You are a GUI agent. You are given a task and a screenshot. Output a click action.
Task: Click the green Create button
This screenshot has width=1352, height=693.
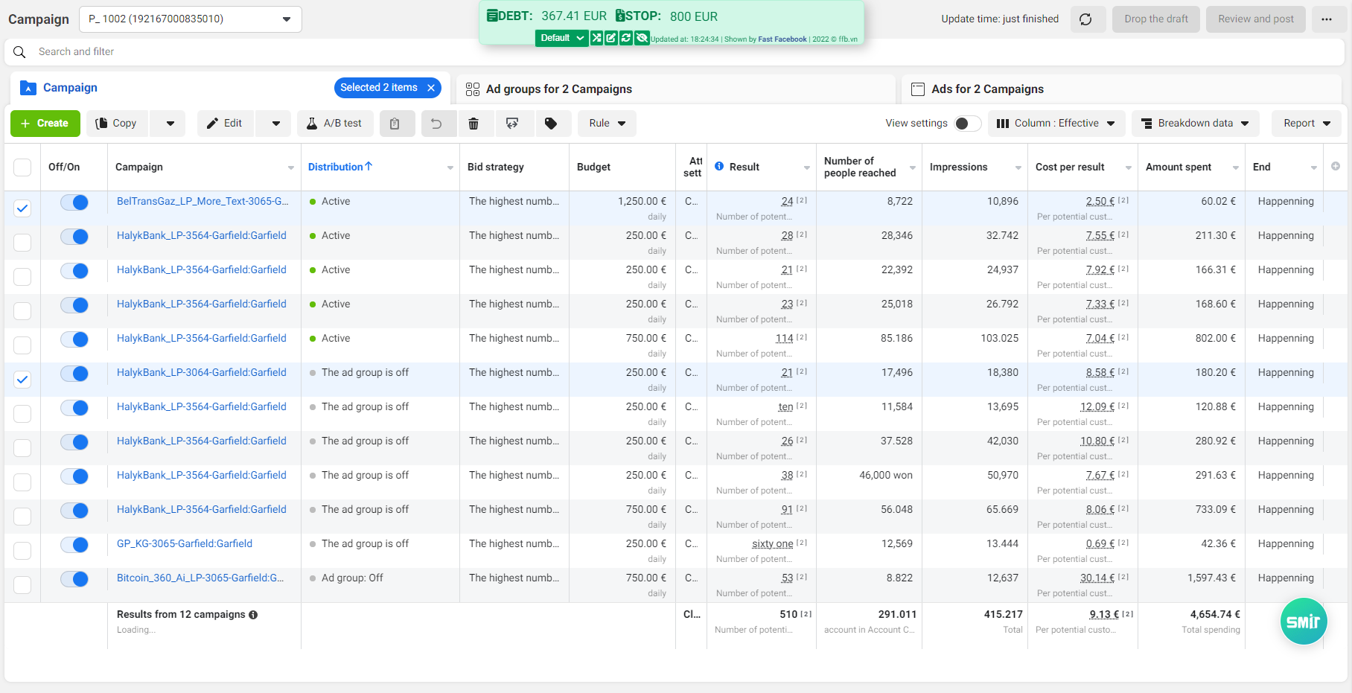[45, 124]
